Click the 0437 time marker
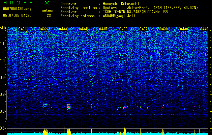This screenshot has height=135, width=212. click(x=144, y=29)
